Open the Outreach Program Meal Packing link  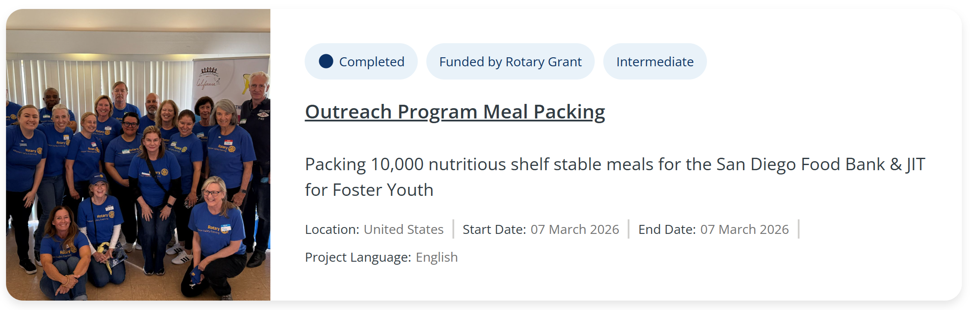[455, 112]
